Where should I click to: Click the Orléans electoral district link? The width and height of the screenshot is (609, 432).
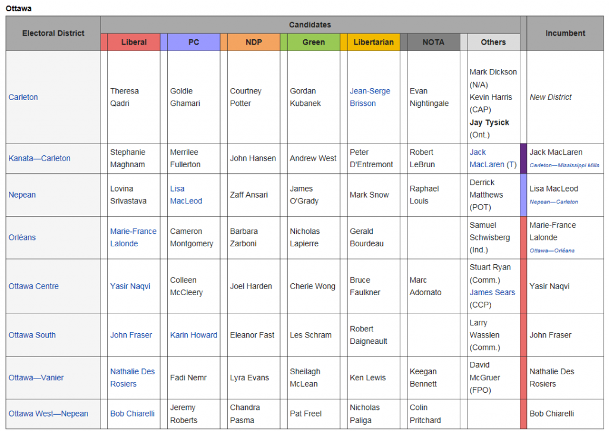[22, 237]
